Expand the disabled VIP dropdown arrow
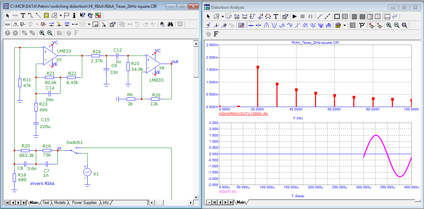 [x=37, y=24]
